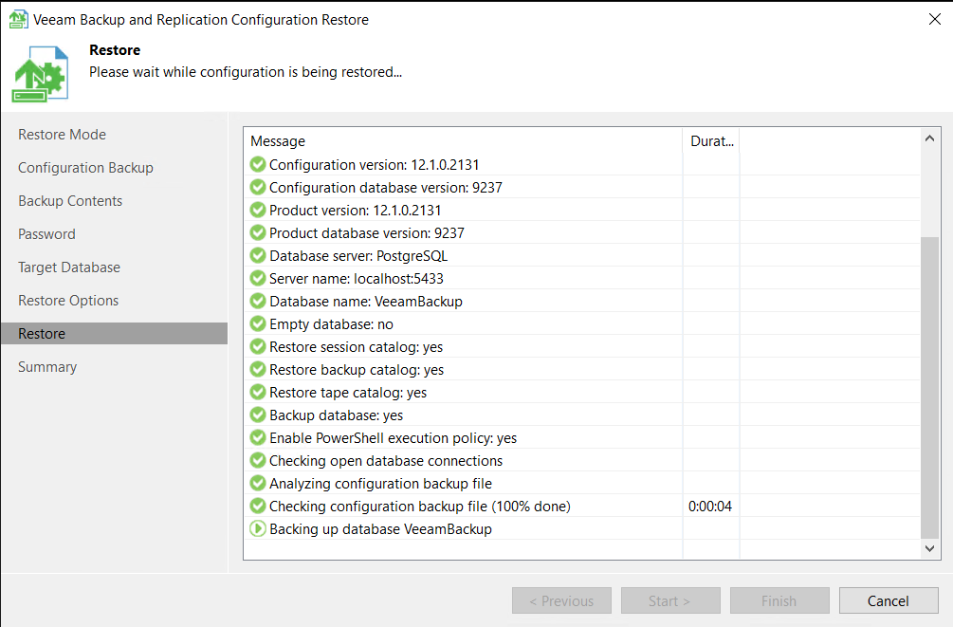Viewport: 953px width, 627px height.
Task: Click the check icon beside Restore tape catalog
Action: click(x=258, y=393)
